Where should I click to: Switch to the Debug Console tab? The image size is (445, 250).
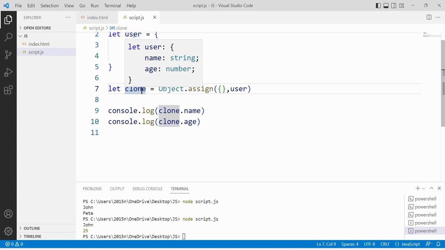147,189
